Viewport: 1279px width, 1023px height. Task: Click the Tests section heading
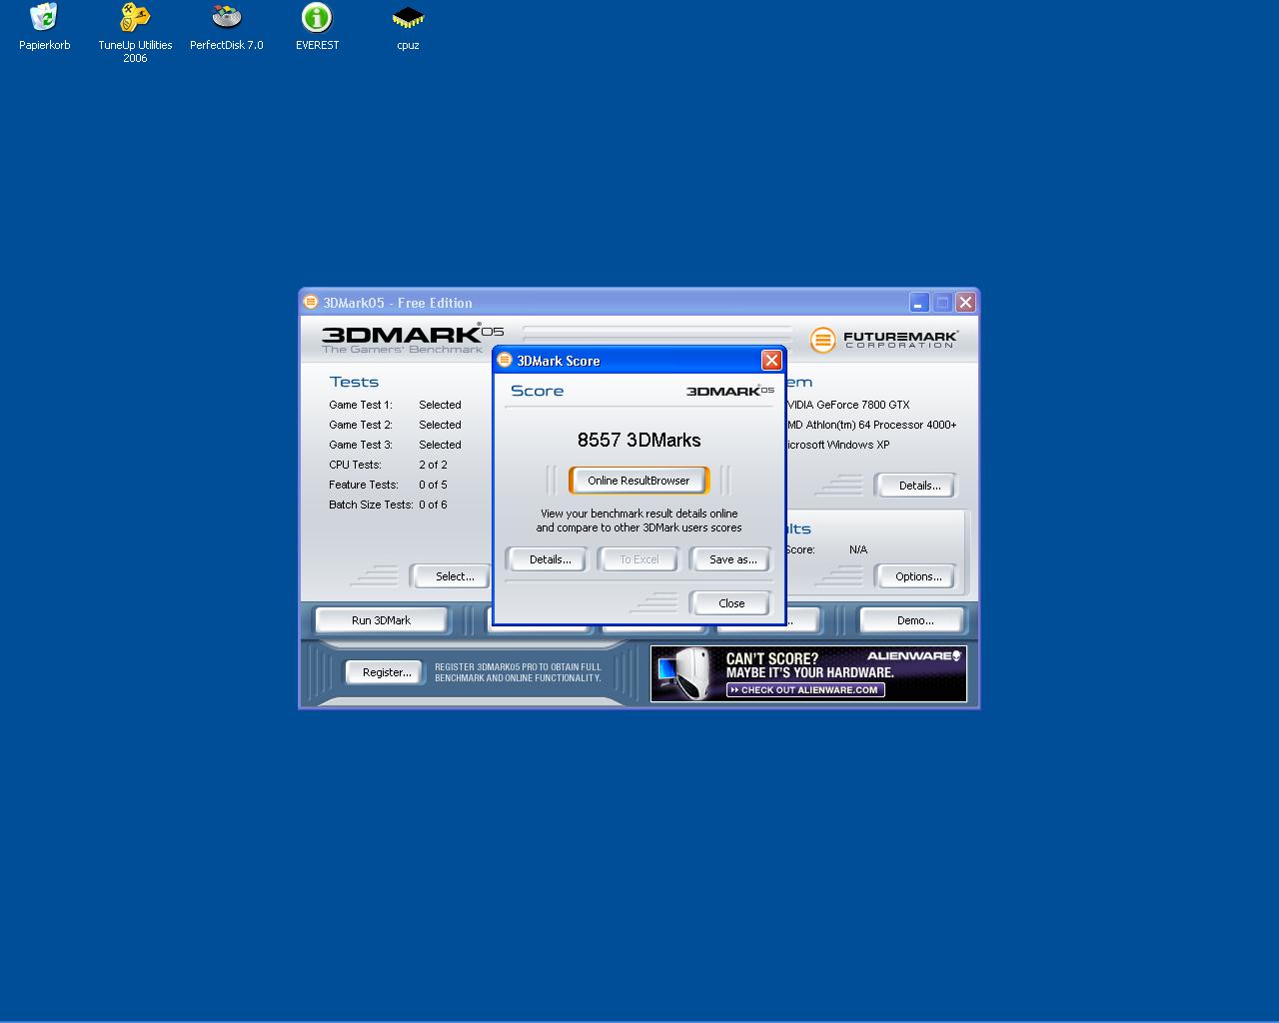click(x=354, y=382)
